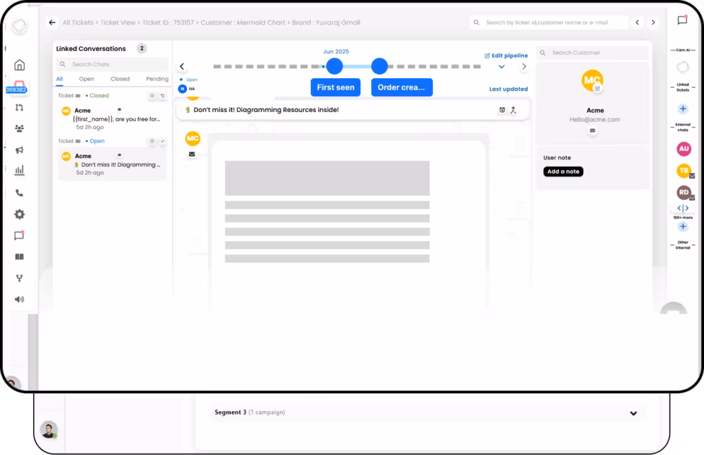
Task: Open the Home icon in left sidebar
Action: (x=19, y=65)
